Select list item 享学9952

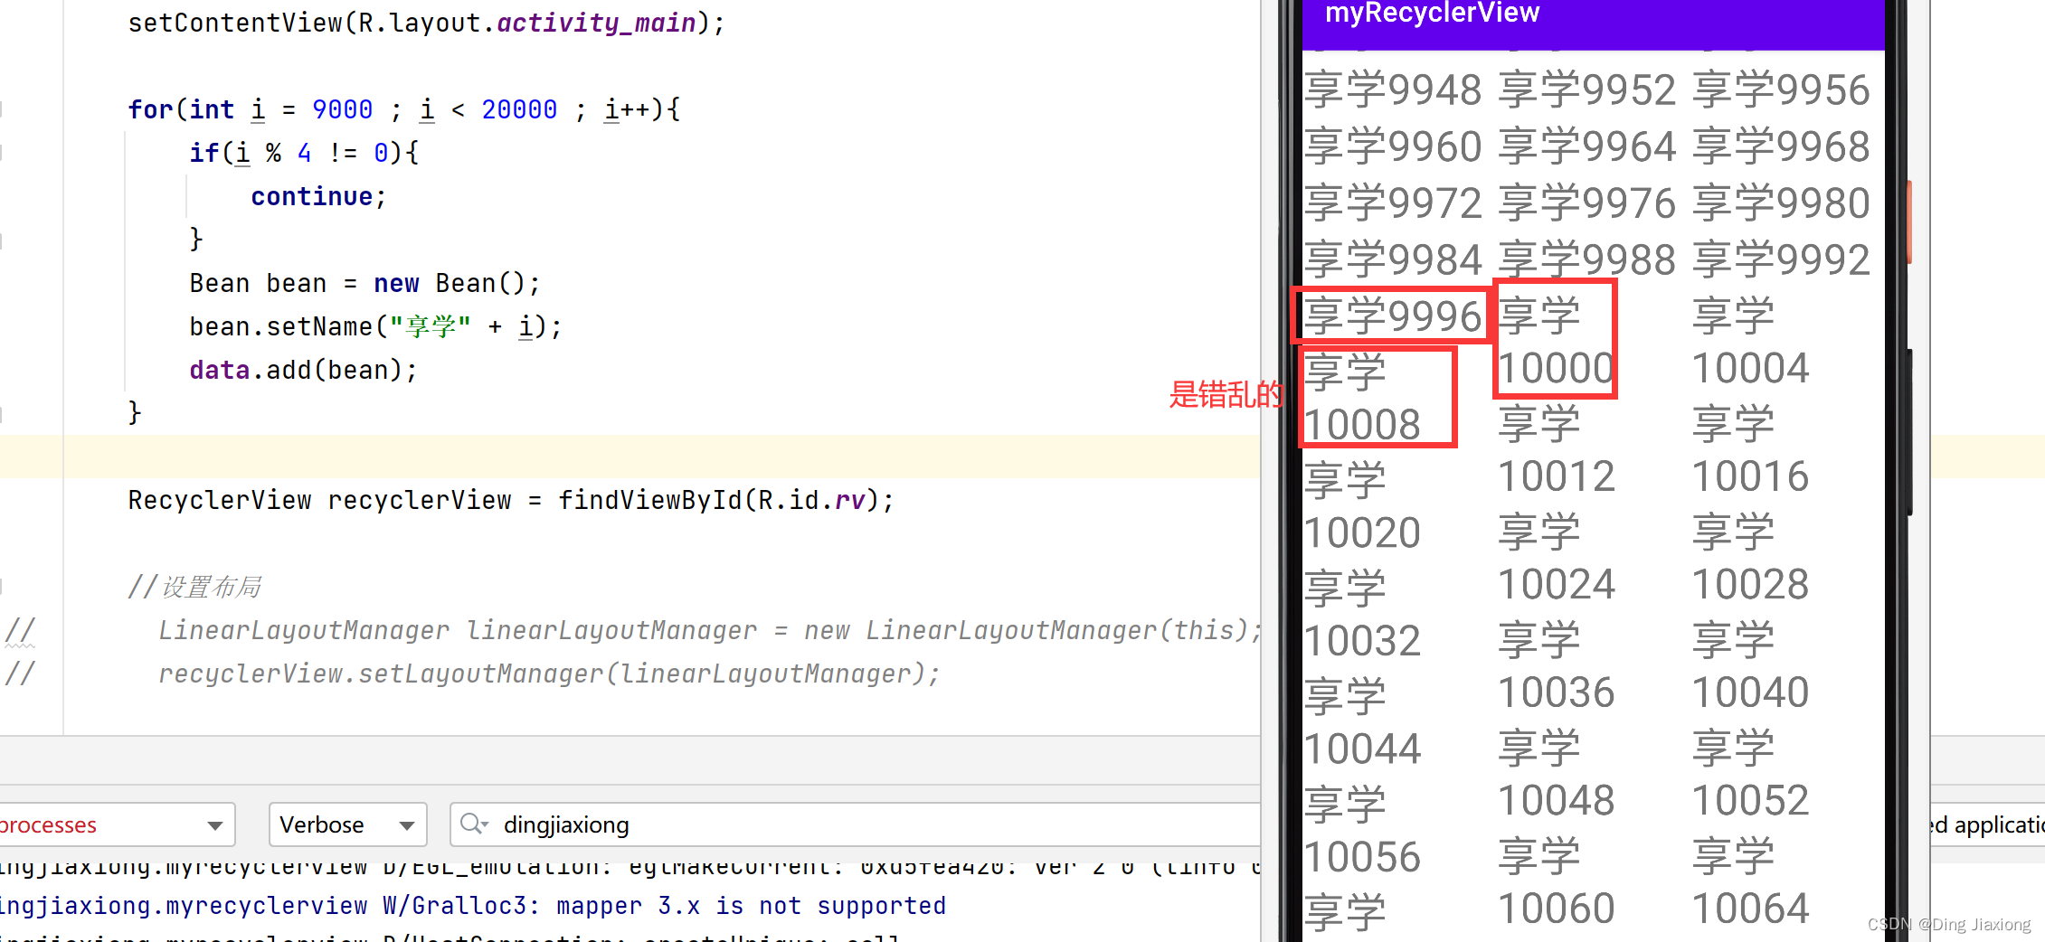click(x=1587, y=90)
